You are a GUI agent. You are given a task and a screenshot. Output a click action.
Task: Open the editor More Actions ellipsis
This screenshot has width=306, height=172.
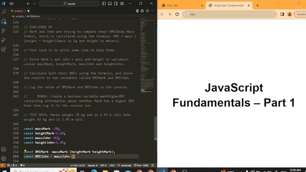[x=153, y=11]
